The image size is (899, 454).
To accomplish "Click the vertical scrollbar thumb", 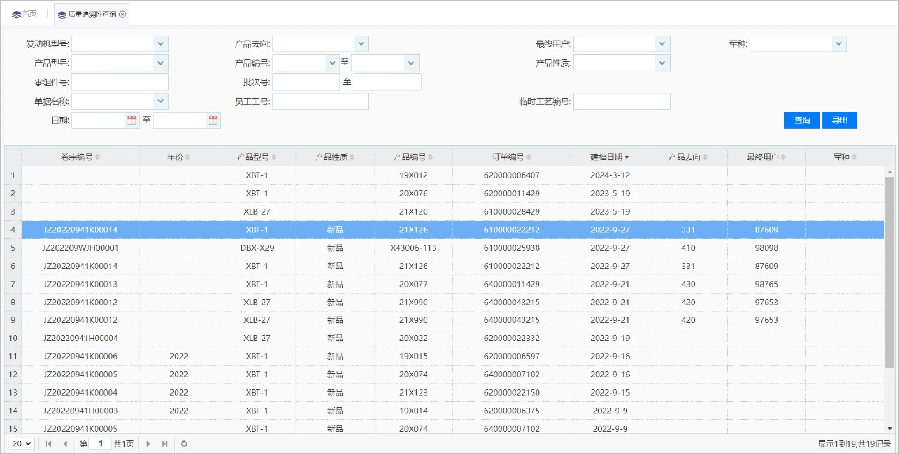I will pyautogui.click(x=890, y=272).
